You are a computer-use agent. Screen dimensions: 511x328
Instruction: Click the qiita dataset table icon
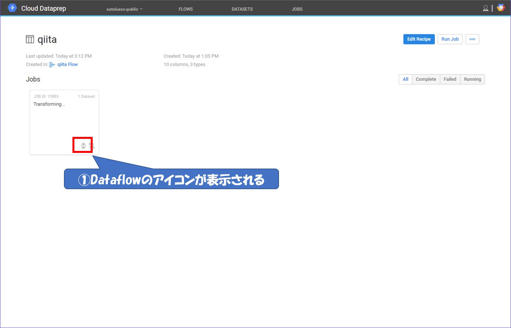tap(30, 40)
